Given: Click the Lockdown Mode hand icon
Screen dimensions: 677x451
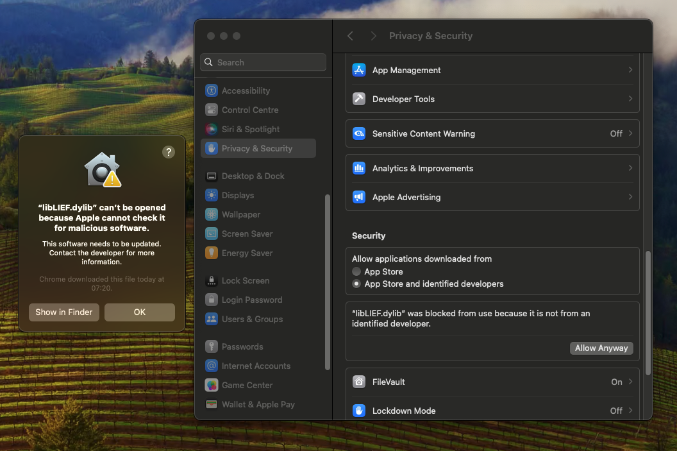Looking at the screenshot, I should 359,411.
